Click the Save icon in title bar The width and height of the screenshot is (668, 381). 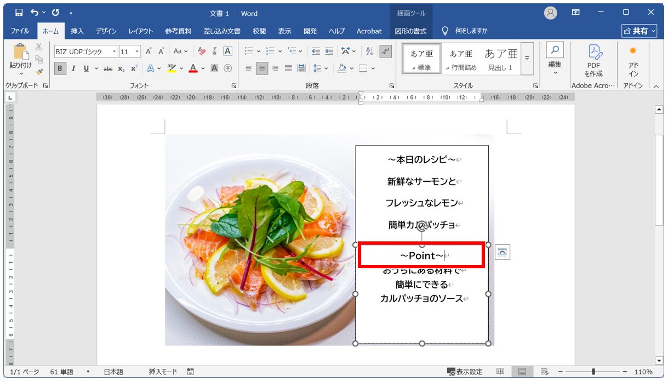click(19, 13)
